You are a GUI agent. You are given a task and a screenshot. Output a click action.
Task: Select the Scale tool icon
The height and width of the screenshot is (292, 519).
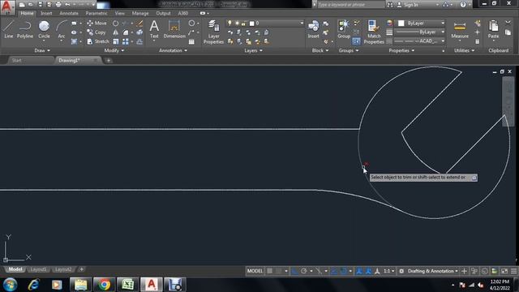[x=115, y=41]
